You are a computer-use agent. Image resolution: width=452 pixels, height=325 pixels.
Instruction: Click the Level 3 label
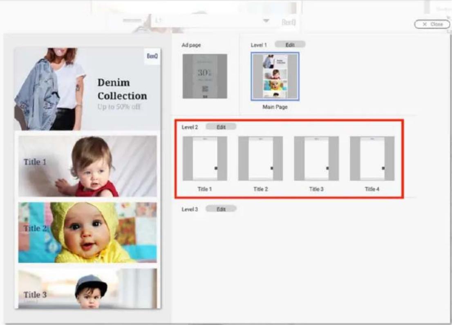click(190, 209)
